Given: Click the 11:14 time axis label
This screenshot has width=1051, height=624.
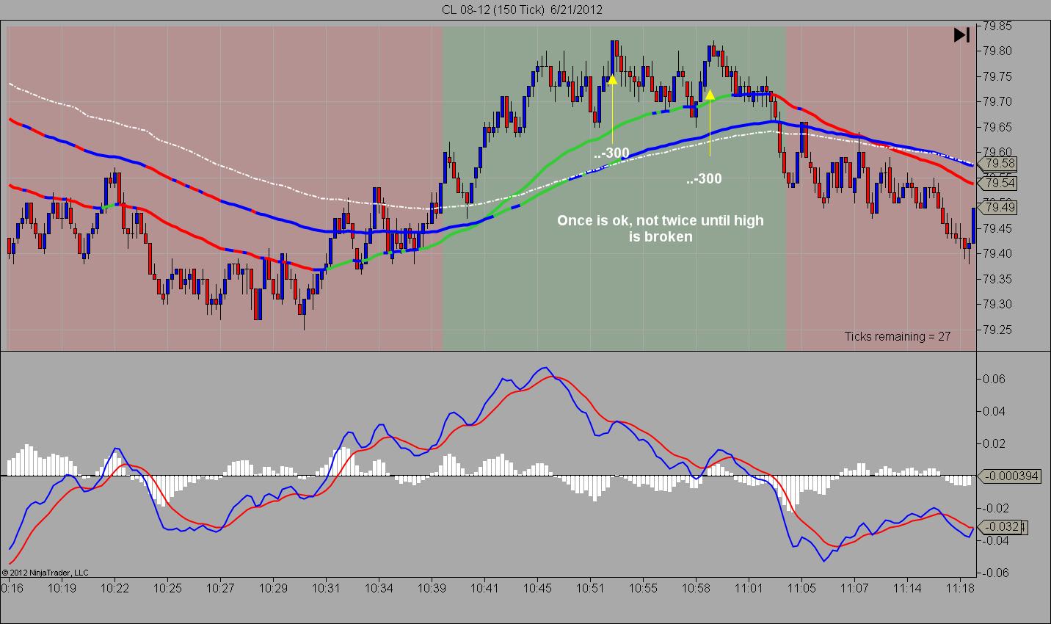Looking at the screenshot, I should coord(907,588).
